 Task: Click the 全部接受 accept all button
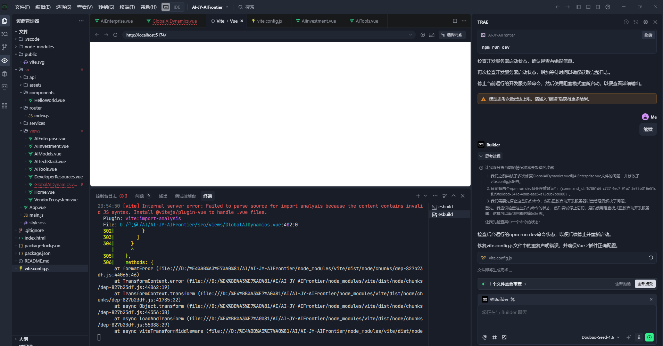645,283
